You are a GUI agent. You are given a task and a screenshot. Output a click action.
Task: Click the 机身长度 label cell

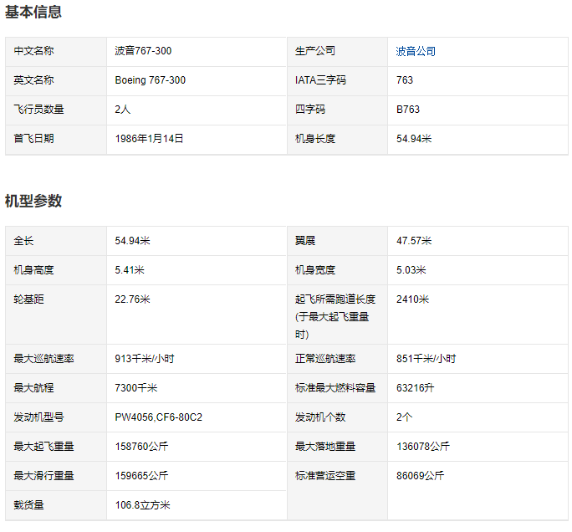337,140
